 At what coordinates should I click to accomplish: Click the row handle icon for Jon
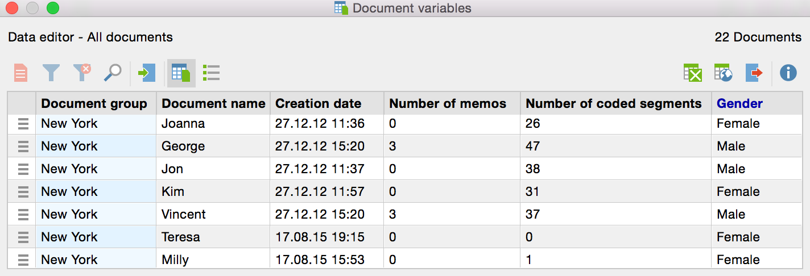(x=23, y=169)
